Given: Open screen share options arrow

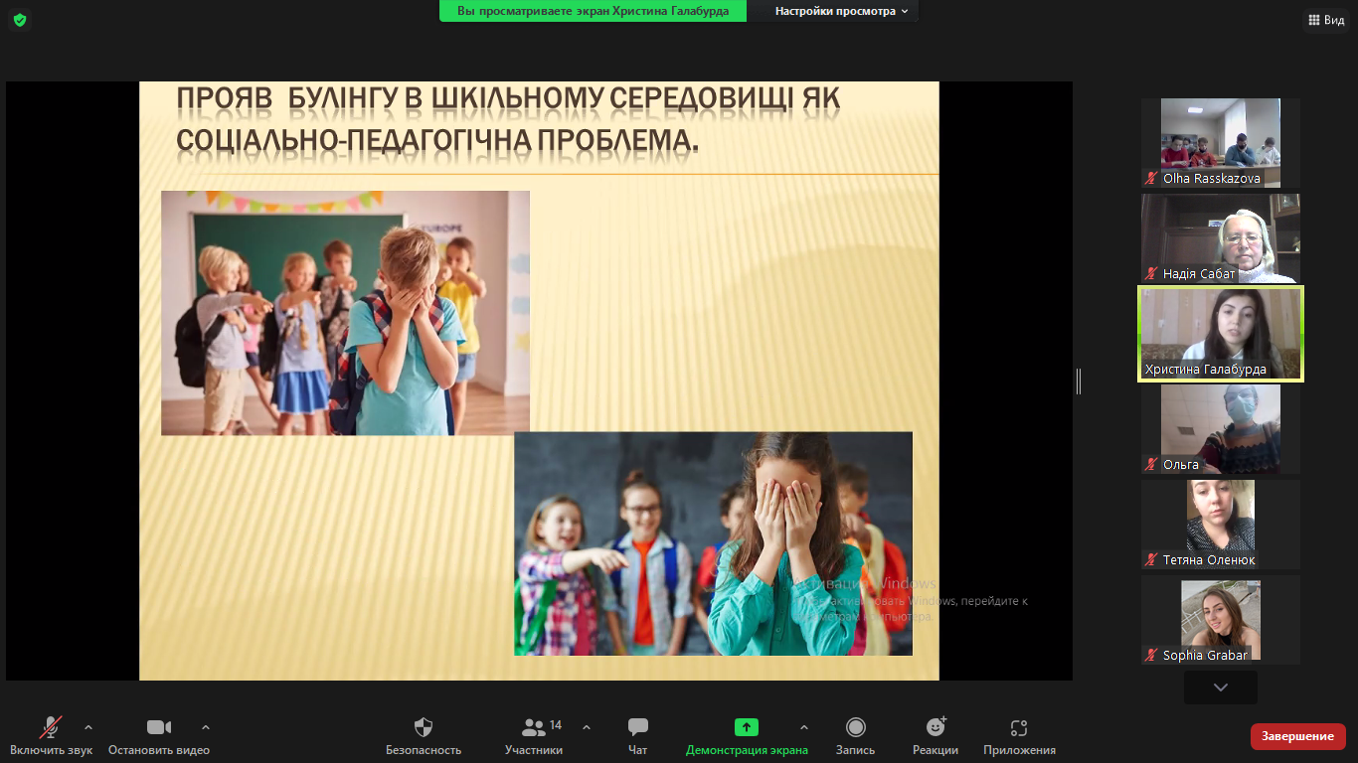Looking at the screenshot, I should point(804,726).
